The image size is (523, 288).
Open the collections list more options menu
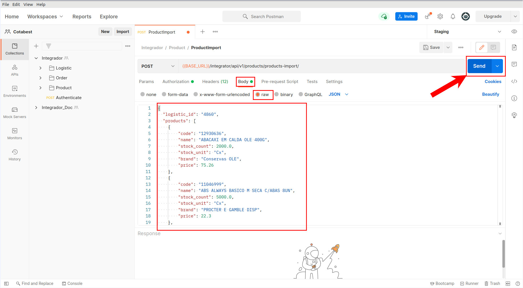128,46
